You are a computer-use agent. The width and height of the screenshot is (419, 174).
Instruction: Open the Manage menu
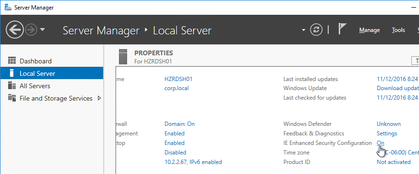[369, 30]
